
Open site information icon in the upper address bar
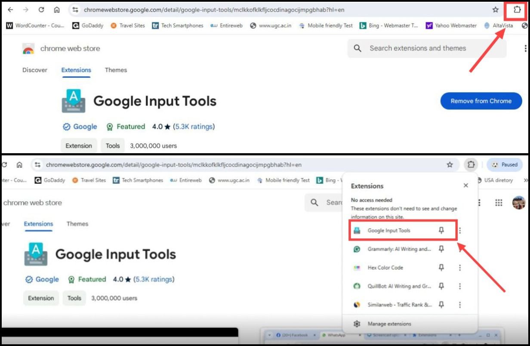[x=75, y=10]
